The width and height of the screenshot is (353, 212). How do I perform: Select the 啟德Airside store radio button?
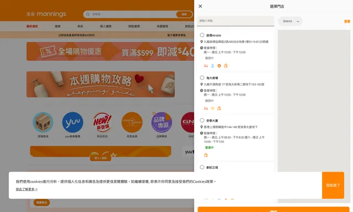coord(202,35)
